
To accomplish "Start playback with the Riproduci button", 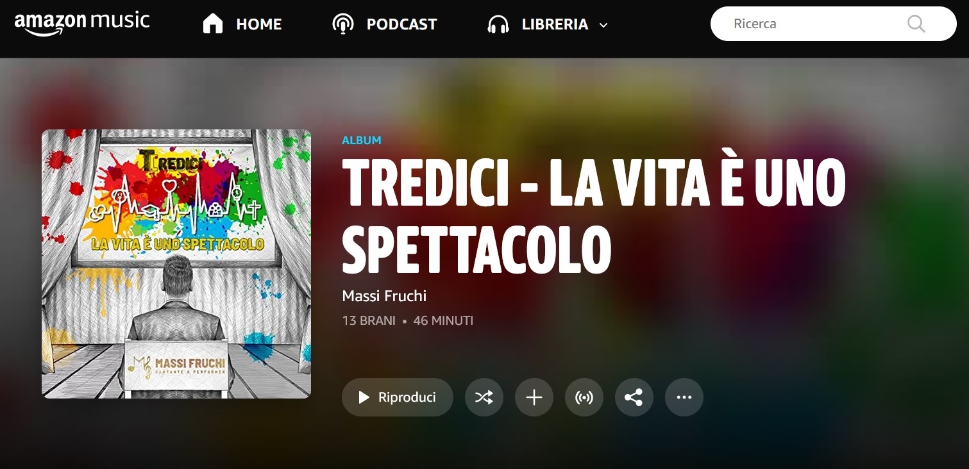I will (x=398, y=397).
